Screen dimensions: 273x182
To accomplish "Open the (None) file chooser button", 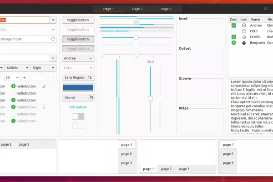I will 78,97.
